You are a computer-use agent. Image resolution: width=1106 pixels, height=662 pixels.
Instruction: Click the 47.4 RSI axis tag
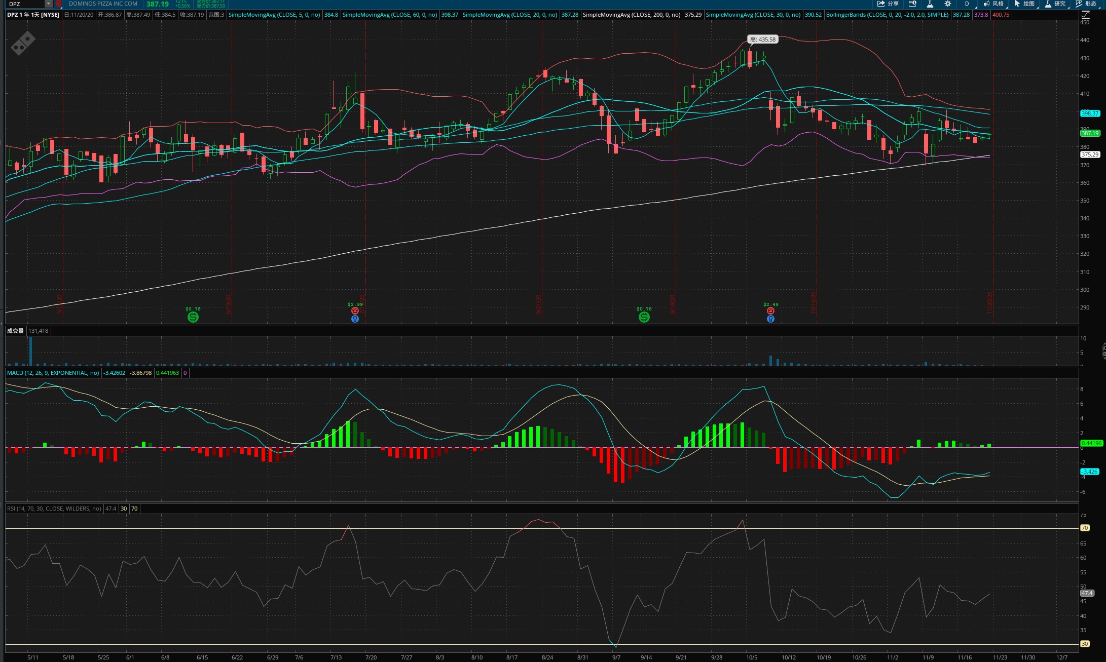(x=1087, y=593)
